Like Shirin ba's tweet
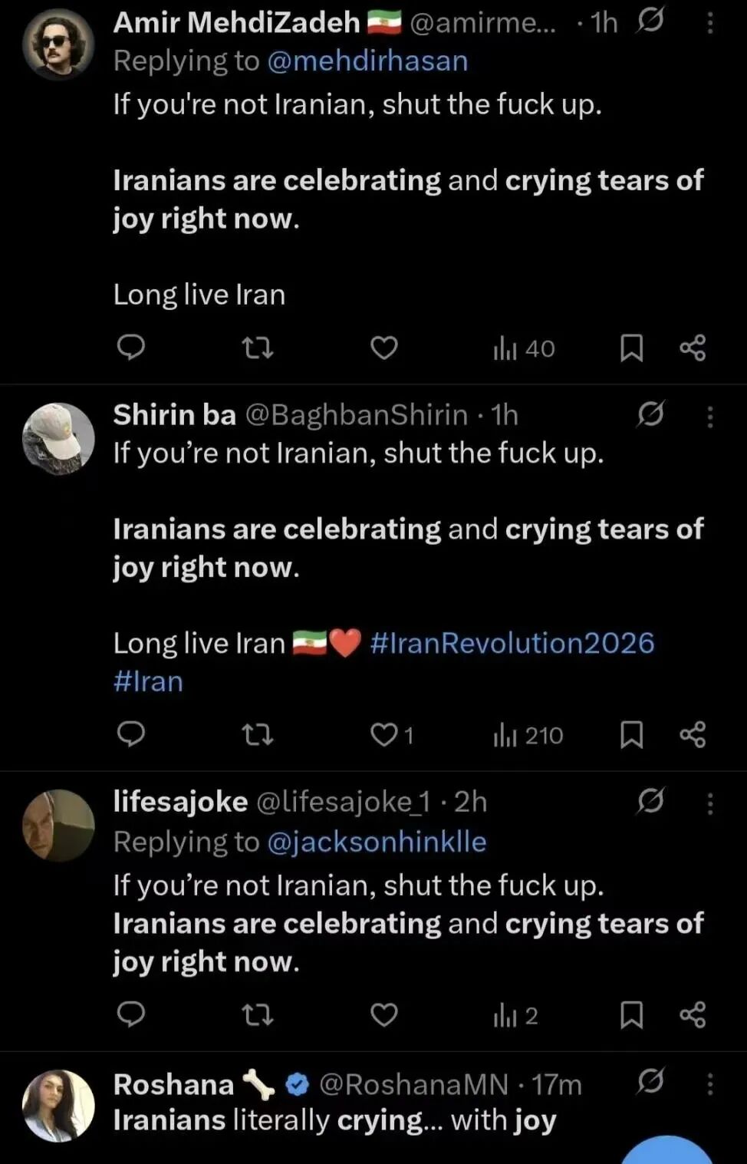Viewport: 747px width, 1164px height. click(383, 735)
